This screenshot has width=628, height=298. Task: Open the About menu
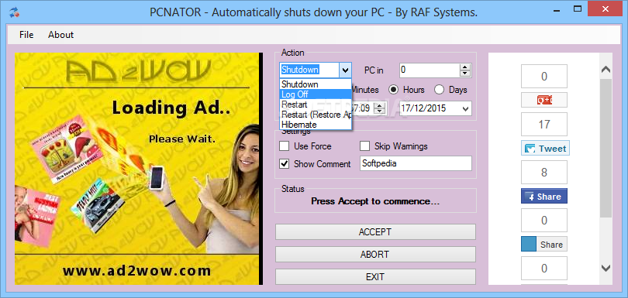coord(61,35)
